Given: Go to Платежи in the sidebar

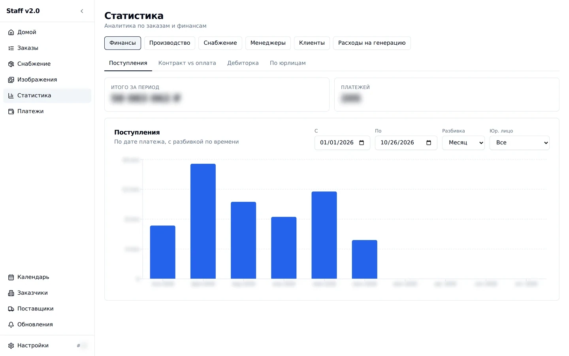Looking at the screenshot, I should tap(47, 112).
